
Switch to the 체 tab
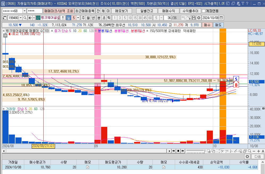point(103,11)
